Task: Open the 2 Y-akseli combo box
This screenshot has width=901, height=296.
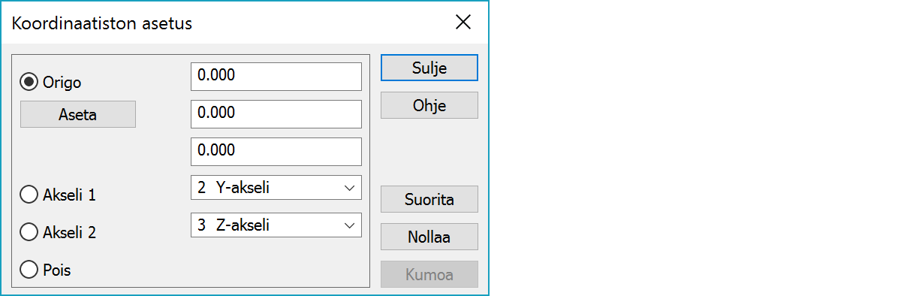Action: click(x=276, y=188)
